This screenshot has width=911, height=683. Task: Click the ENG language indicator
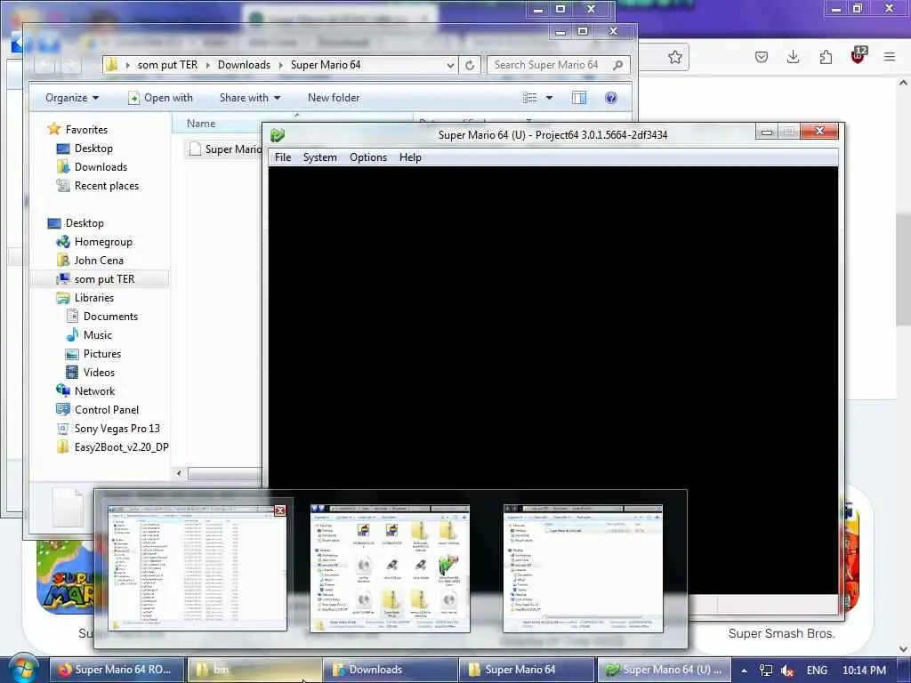[x=817, y=671]
